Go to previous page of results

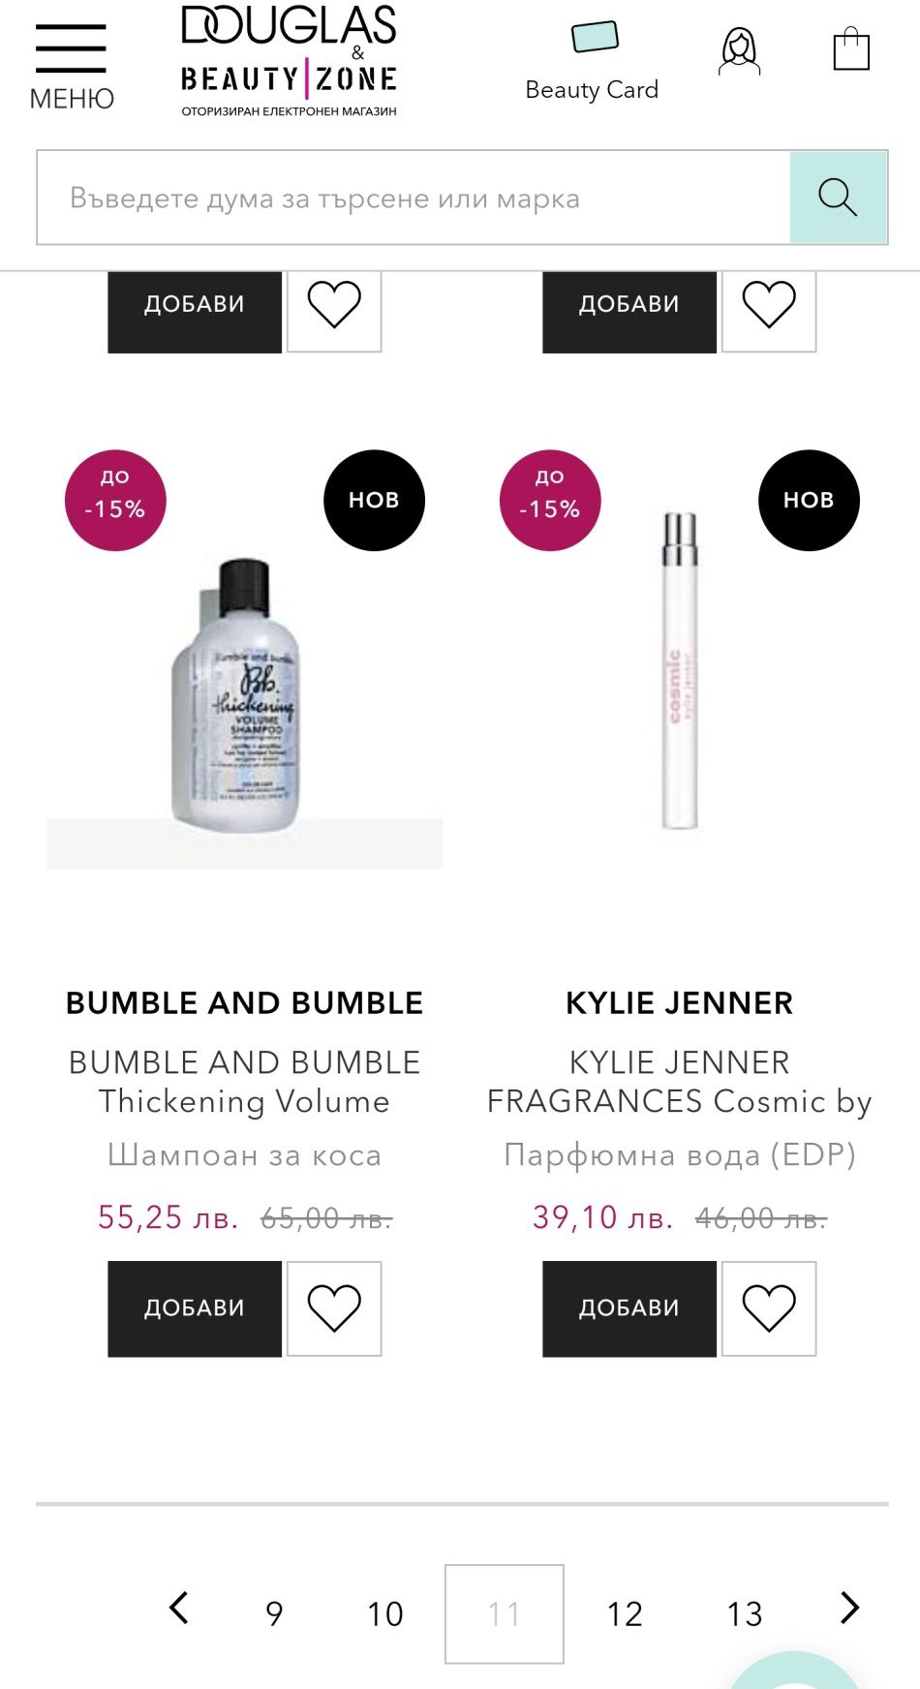178,1609
